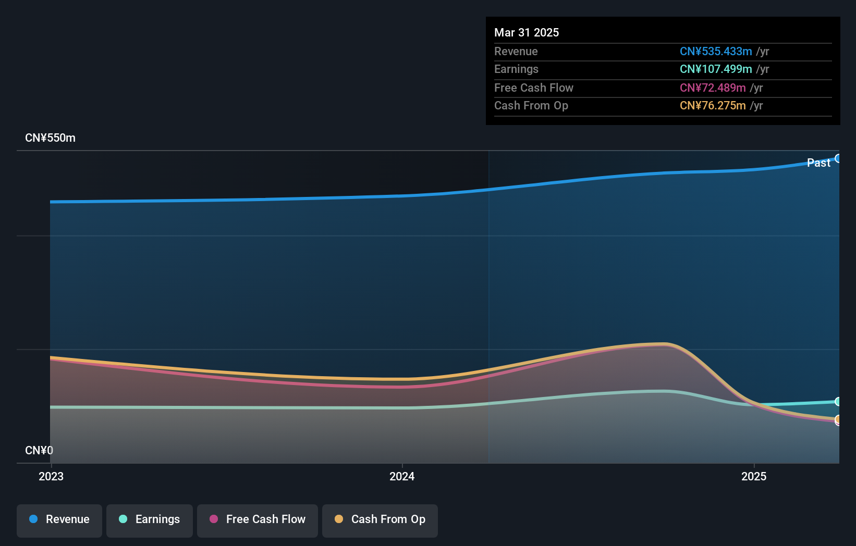
Task: Toggle the Cash From Op legend button
Action: coord(380,520)
